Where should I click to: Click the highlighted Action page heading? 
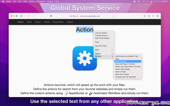[x=85, y=30]
